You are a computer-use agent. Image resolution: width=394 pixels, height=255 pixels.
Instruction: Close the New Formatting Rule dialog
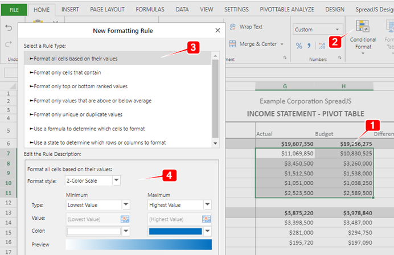coord(217,30)
